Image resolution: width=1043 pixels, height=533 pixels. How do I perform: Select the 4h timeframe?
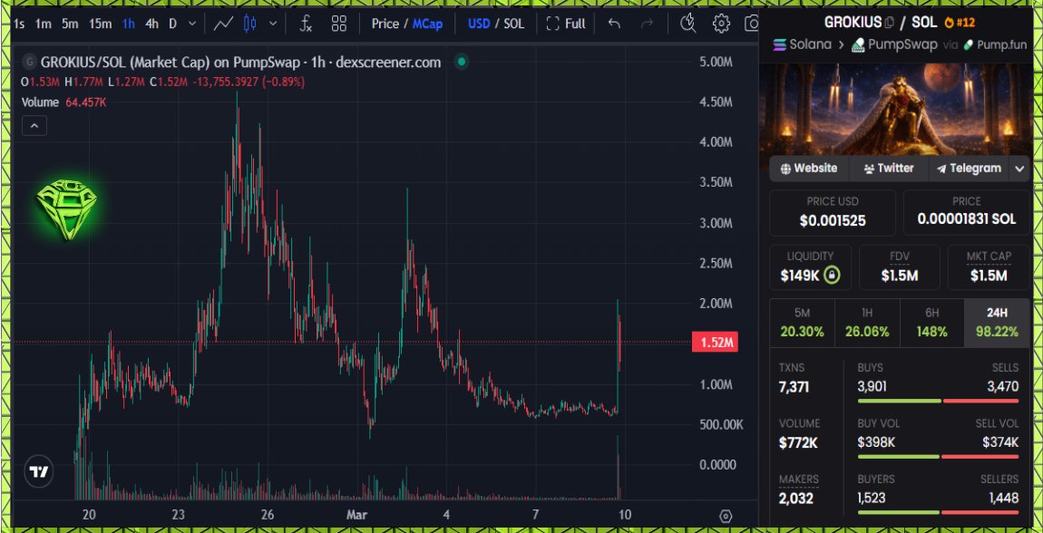click(x=151, y=24)
